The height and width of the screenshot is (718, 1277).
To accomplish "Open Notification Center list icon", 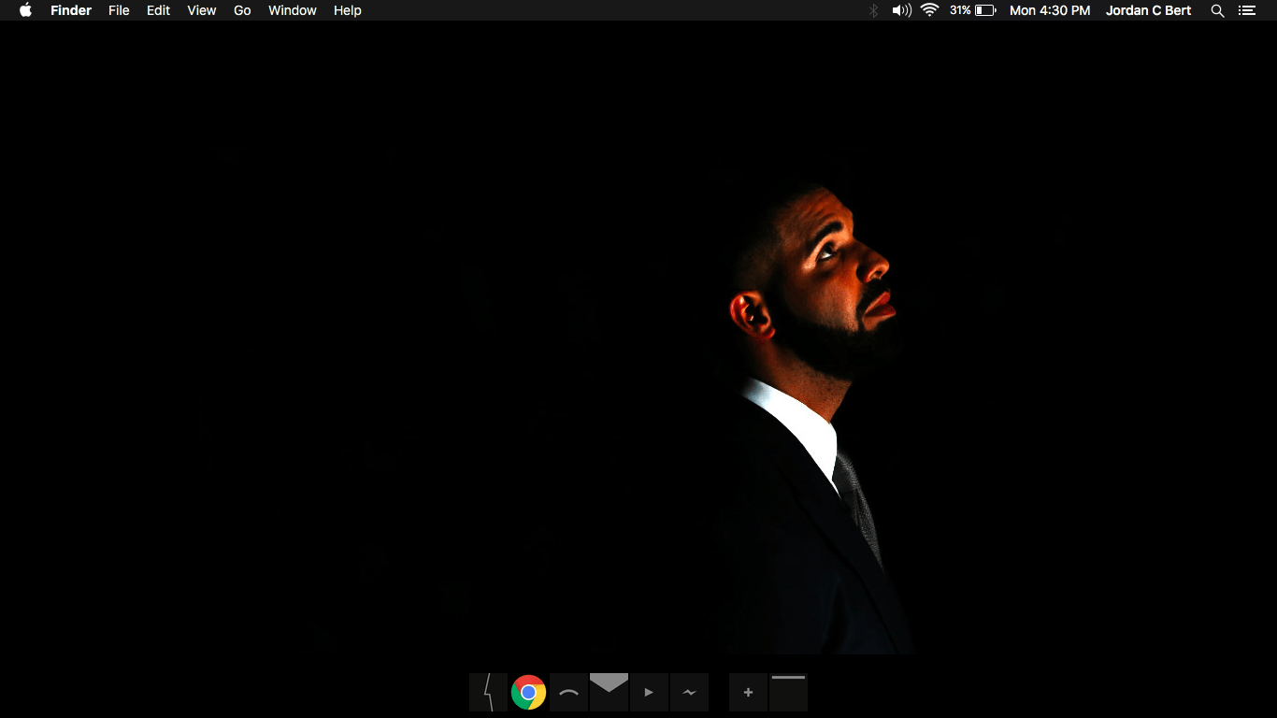I will [1246, 10].
